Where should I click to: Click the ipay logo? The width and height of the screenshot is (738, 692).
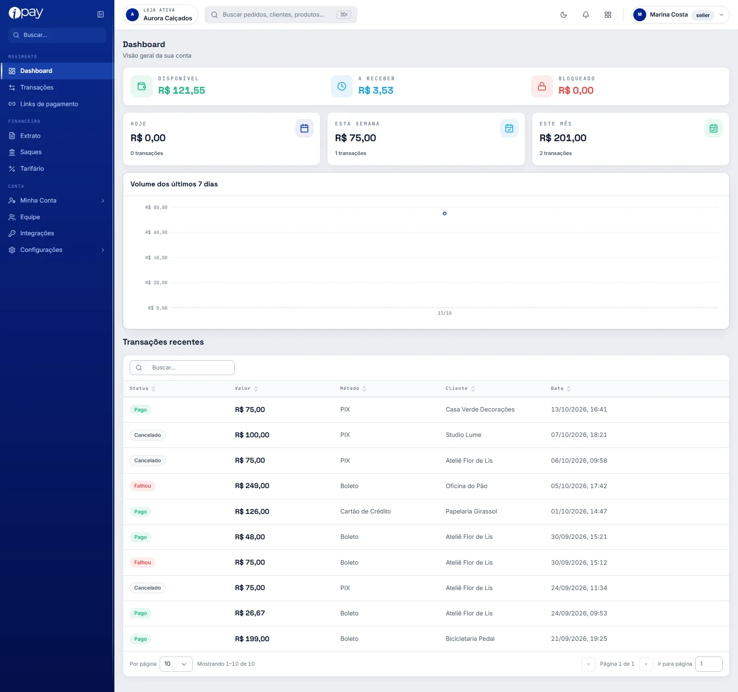click(26, 13)
